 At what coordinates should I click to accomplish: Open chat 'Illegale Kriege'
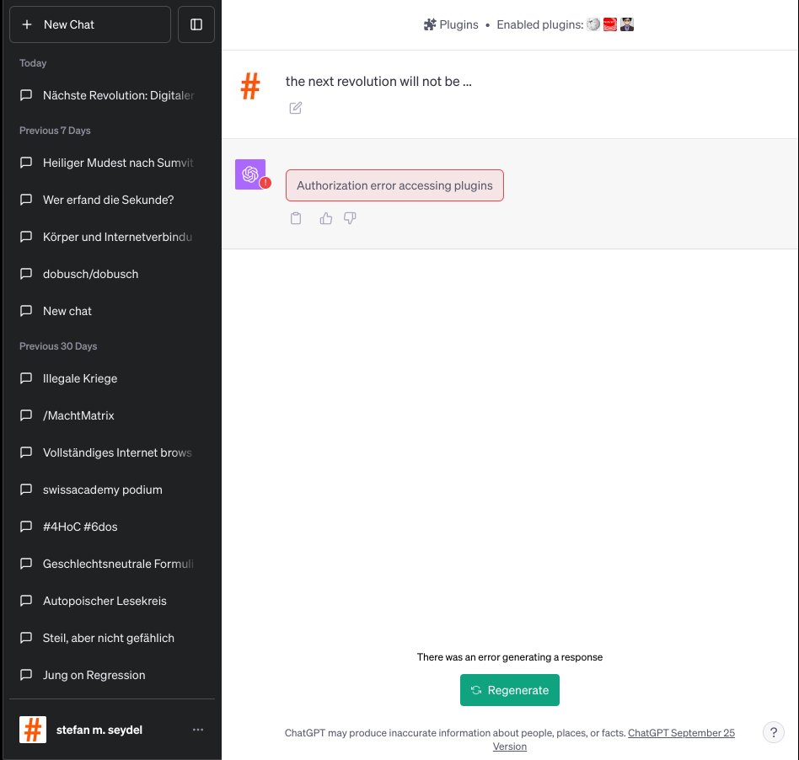point(112,378)
